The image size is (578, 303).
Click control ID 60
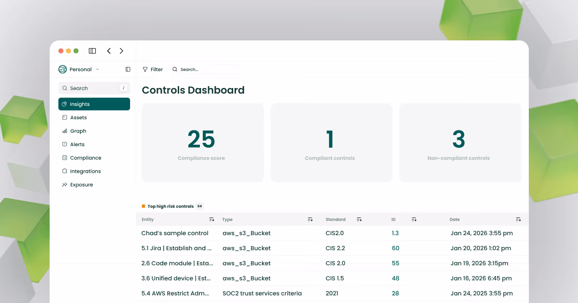[395, 248]
